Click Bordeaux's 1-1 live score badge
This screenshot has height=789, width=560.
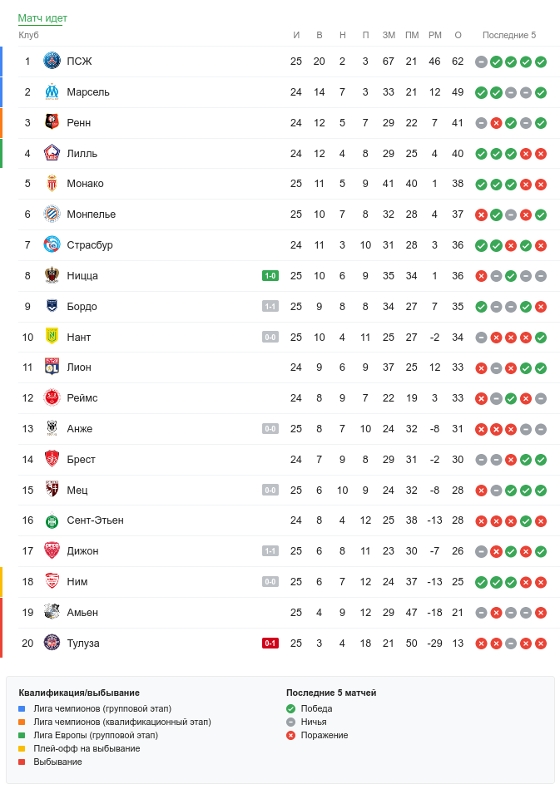point(270,306)
